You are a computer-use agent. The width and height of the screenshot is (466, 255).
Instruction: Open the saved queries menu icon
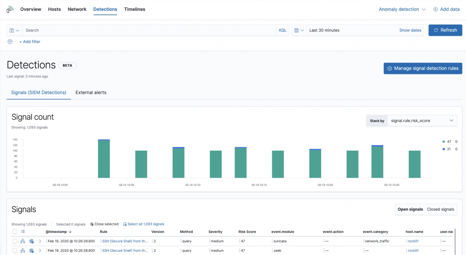(14, 30)
